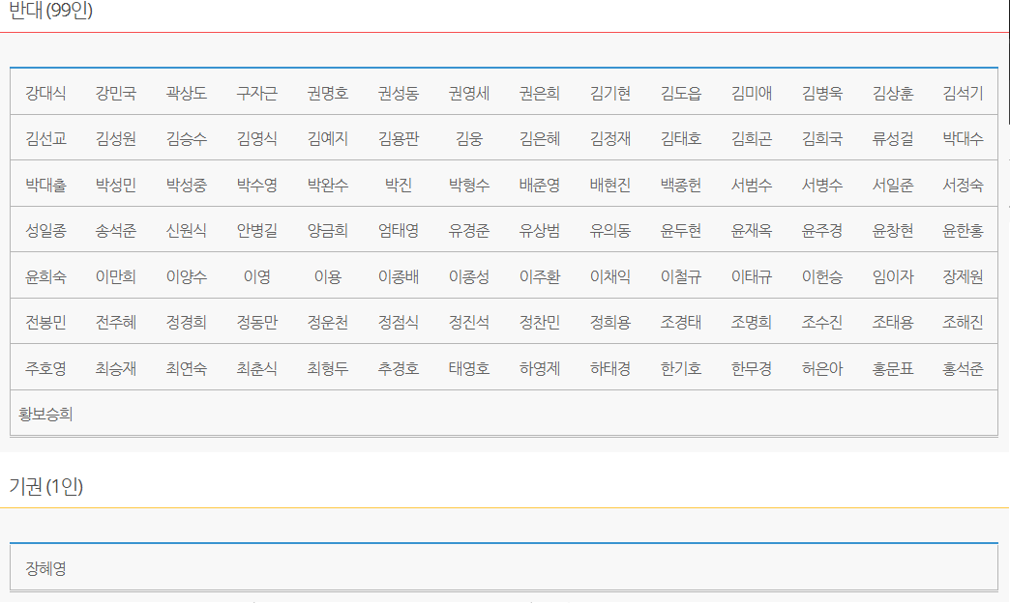Select the name 엄태영

[x=399, y=230]
